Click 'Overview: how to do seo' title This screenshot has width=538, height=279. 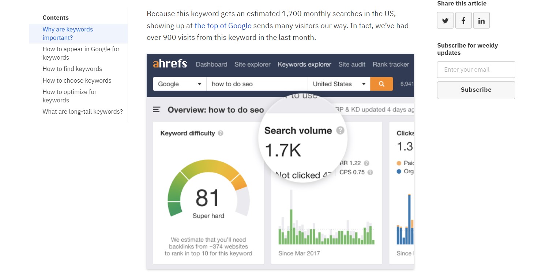point(216,110)
